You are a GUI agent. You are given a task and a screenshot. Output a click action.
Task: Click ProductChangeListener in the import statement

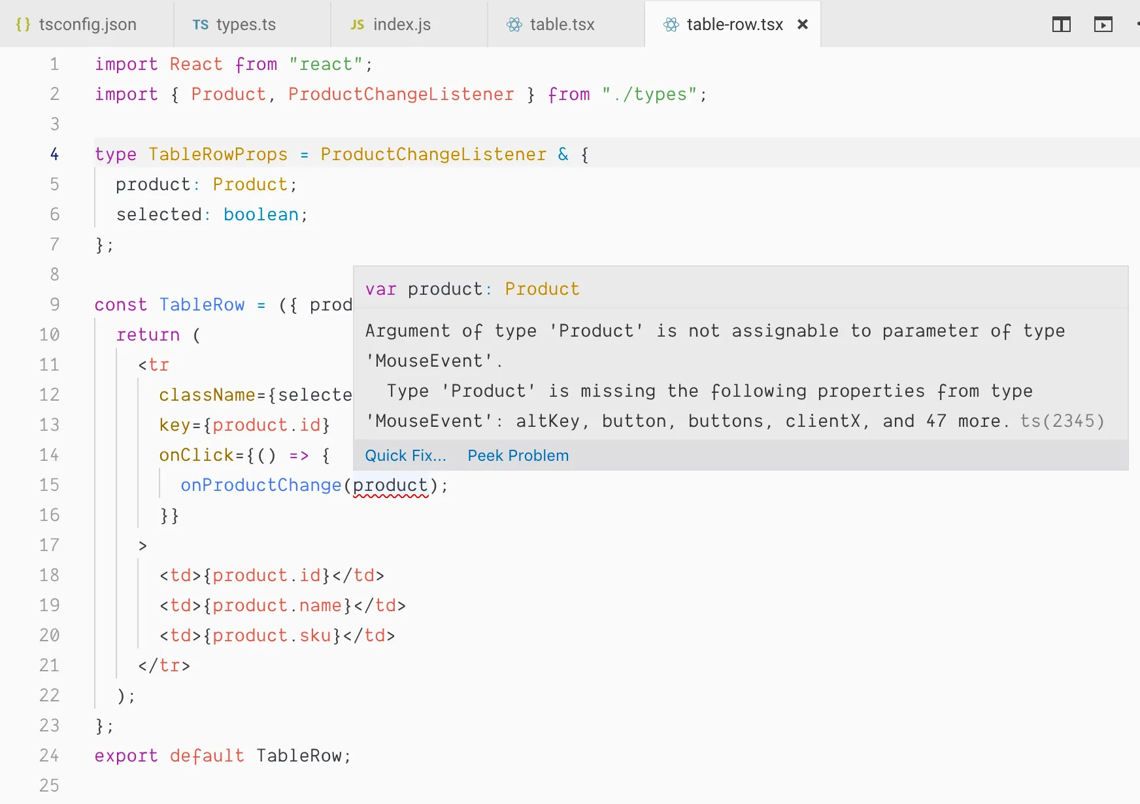401,94
